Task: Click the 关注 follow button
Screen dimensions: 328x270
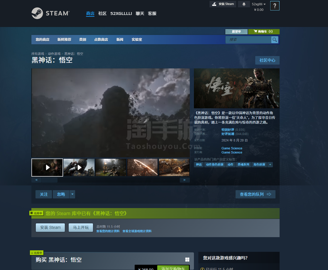Action: coord(44,194)
